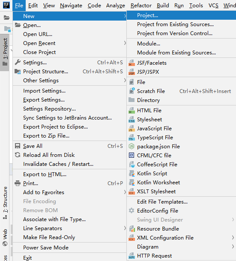Image resolution: width=236 pixels, height=261 pixels.
Task: Expand the Other Settings submenu arrow
Action: click(x=125, y=81)
